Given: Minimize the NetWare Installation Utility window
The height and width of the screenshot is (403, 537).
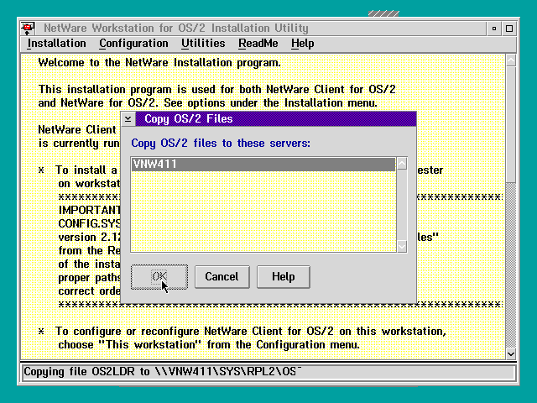Looking at the screenshot, I should coord(494,29).
